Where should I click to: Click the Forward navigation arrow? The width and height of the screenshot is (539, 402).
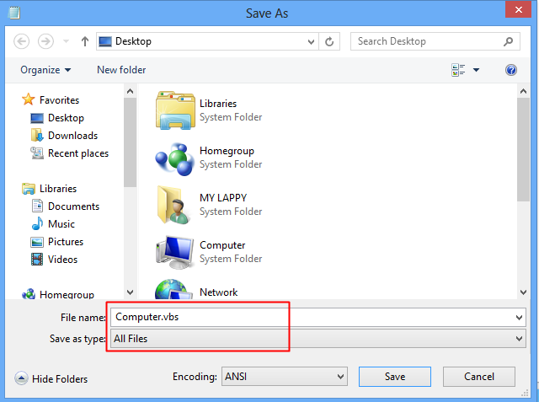click(x=45, y=41)
